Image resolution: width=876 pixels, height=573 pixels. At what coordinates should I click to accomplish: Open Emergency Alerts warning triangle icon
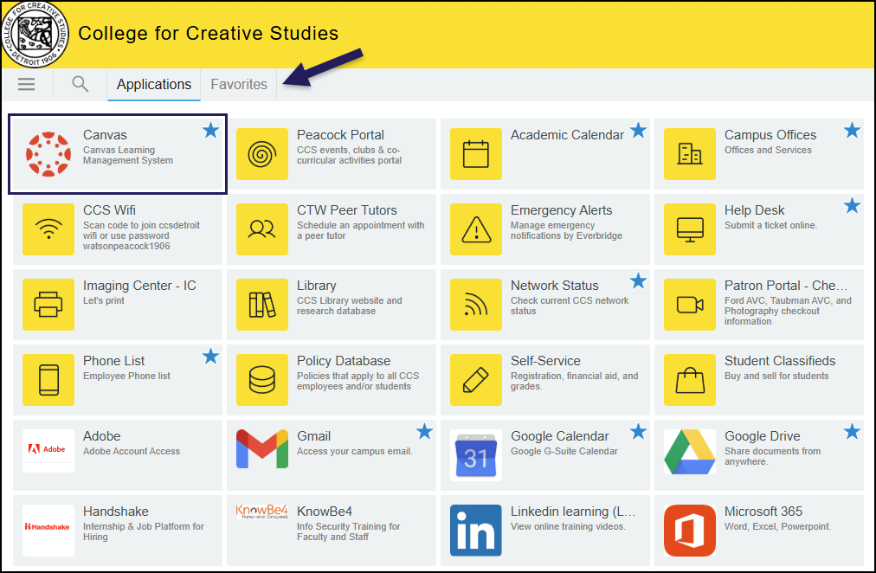click(x=475, y=229)
